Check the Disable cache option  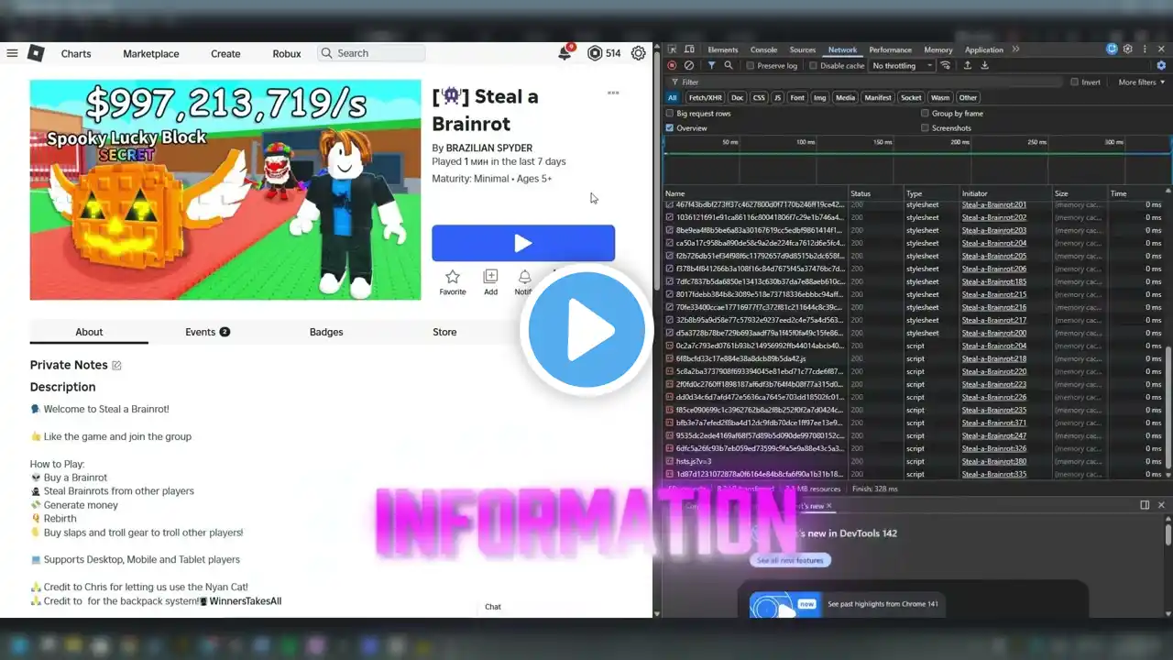click(814, 66)
